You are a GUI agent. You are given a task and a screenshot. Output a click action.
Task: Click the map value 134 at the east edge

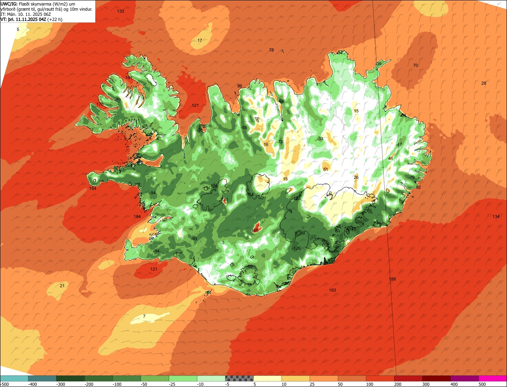[x=496, y=216]
